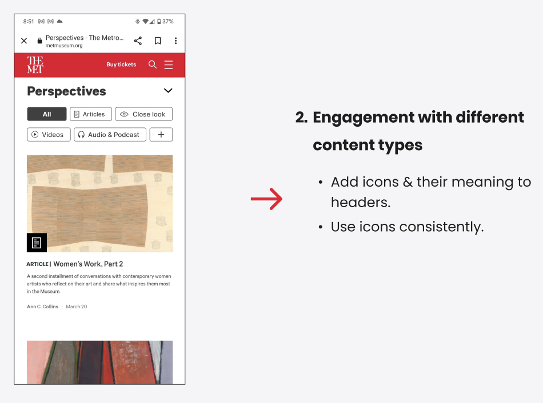Filter by Close look
This screenshot has width=543, height=403.
(x=143, y=114)
